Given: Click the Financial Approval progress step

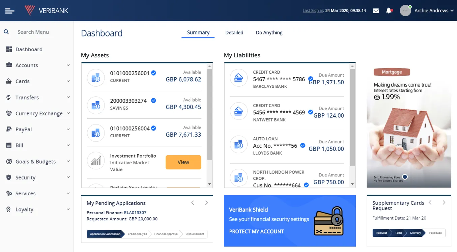Looking at the screenshot, I should 166,234.
